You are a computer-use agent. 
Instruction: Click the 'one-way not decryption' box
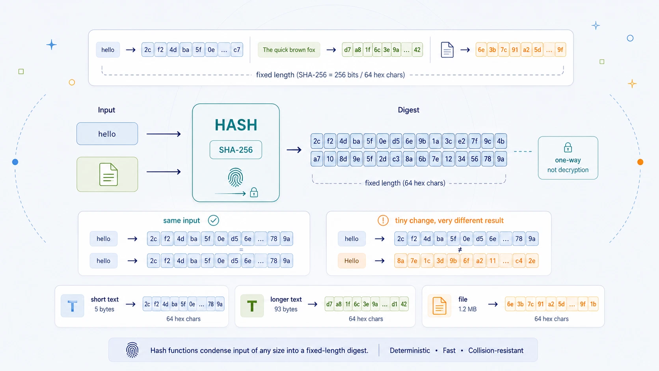568,158
